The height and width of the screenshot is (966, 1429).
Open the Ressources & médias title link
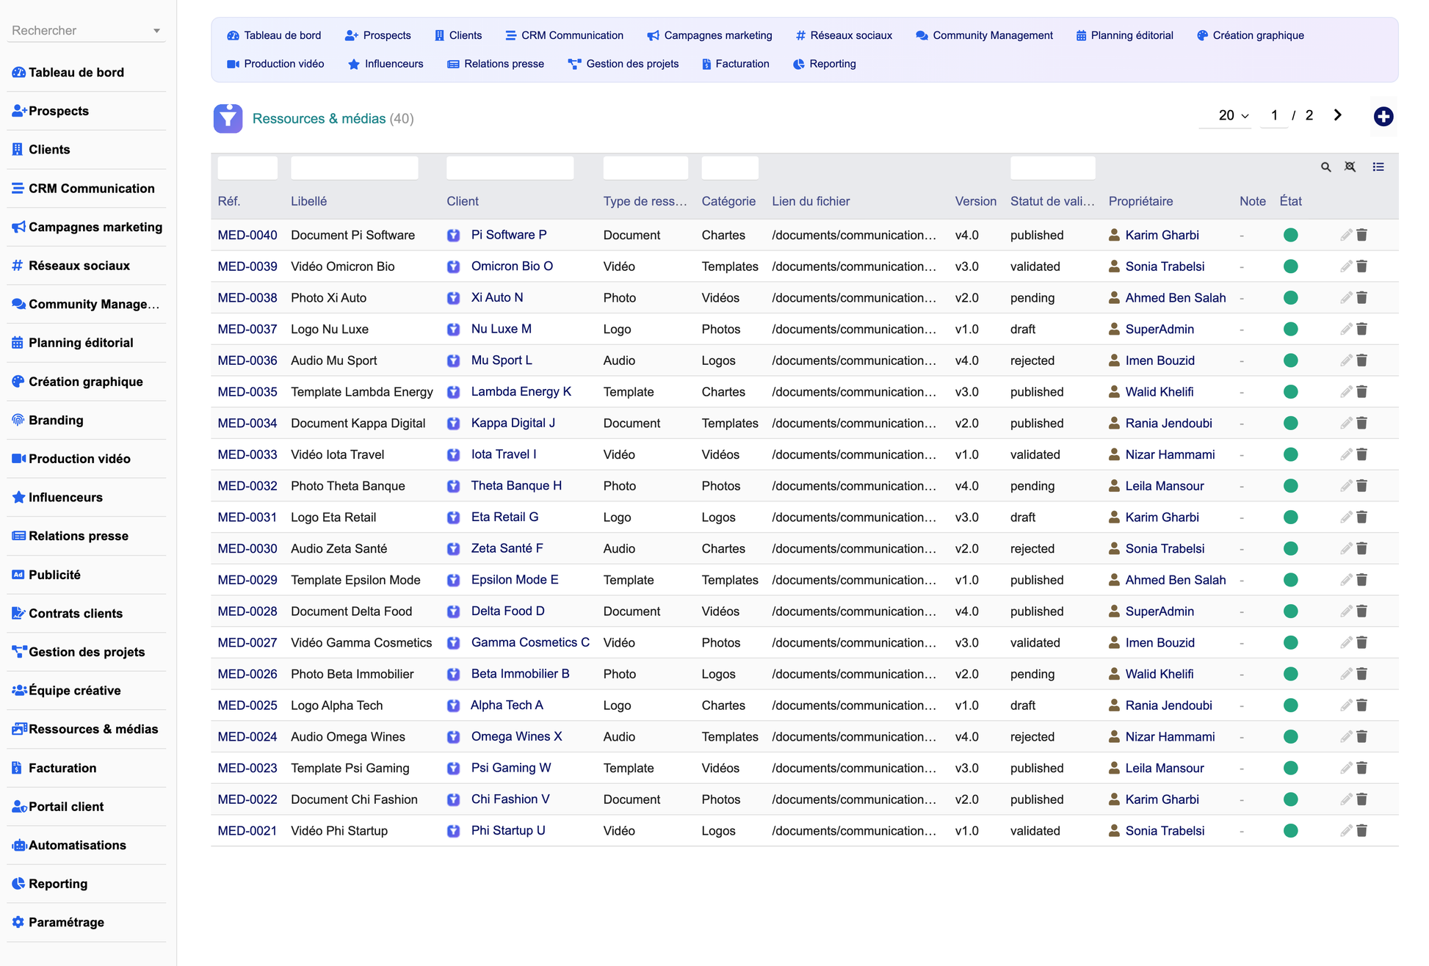[x=319, y=119]
